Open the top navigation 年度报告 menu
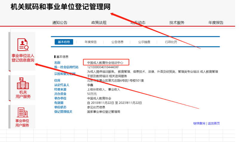 pyautogui.click(x=216, y=23)
